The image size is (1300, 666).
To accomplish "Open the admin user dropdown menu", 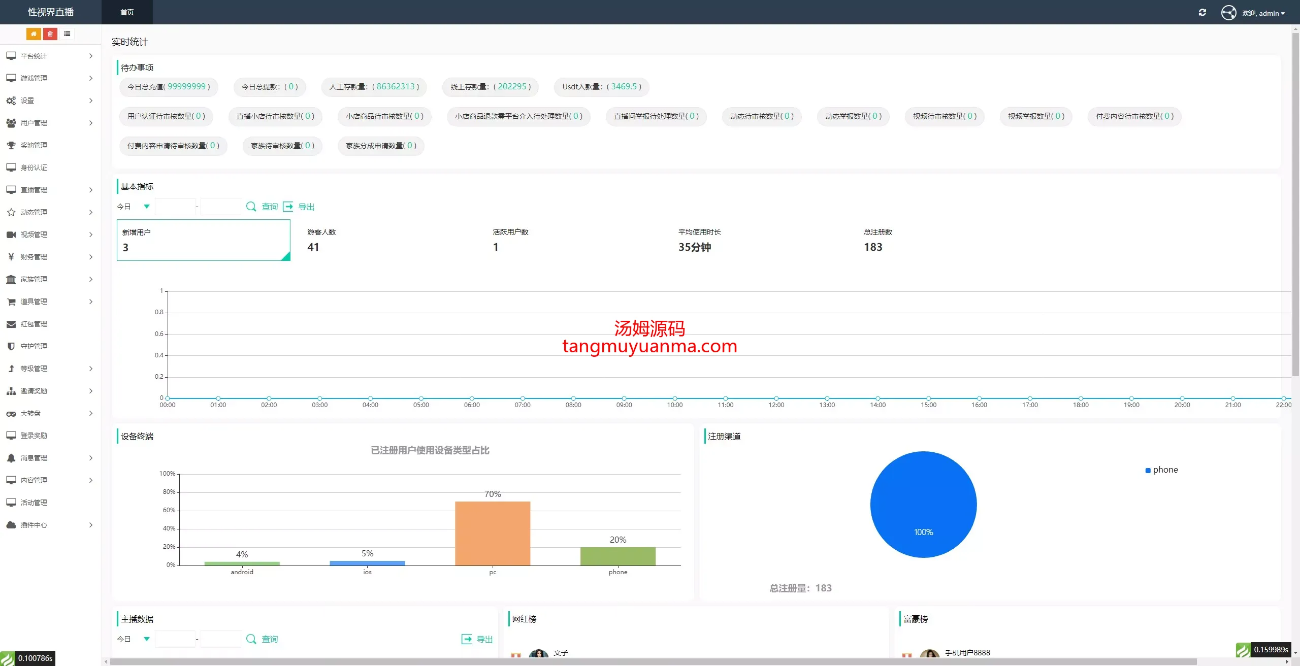I will point(1263,13).
